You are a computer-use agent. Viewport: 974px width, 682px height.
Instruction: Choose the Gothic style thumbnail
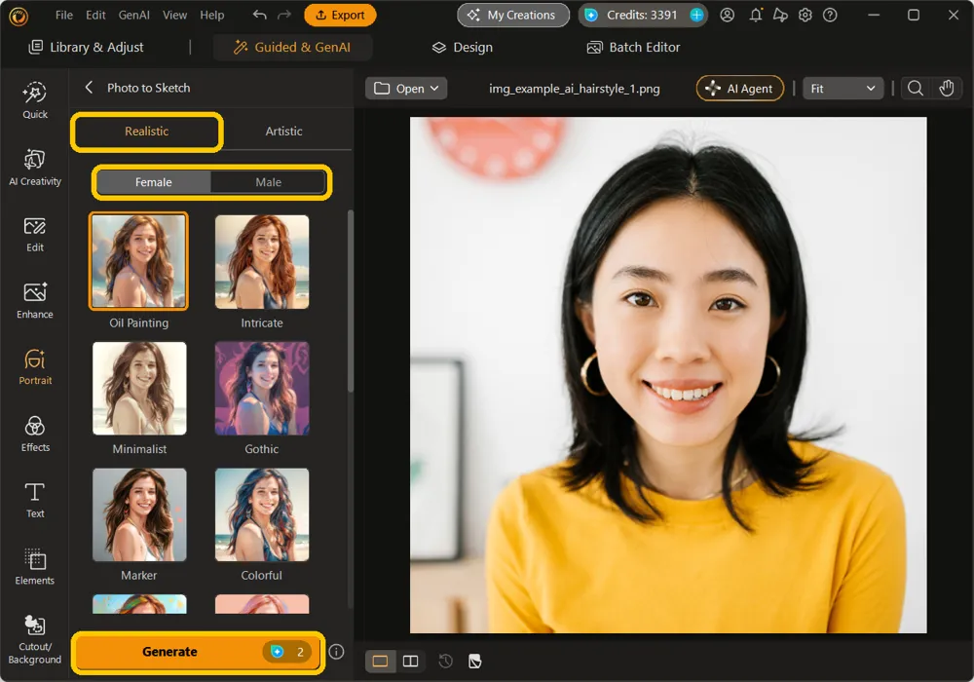pyautogui.click(x=261, y=388)
